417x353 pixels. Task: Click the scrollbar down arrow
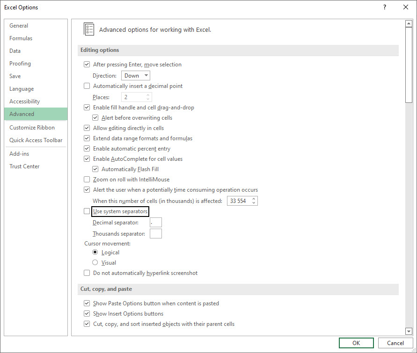tap(409, 331)
